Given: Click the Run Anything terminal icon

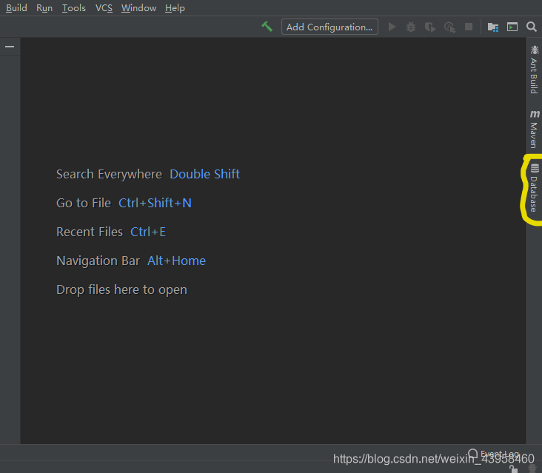Looking at the screenshot, I should [x=512, y=27].
